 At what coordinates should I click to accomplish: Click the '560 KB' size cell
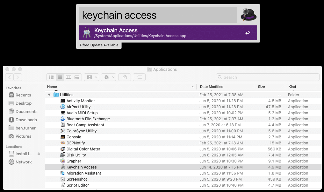coord(274,149)
